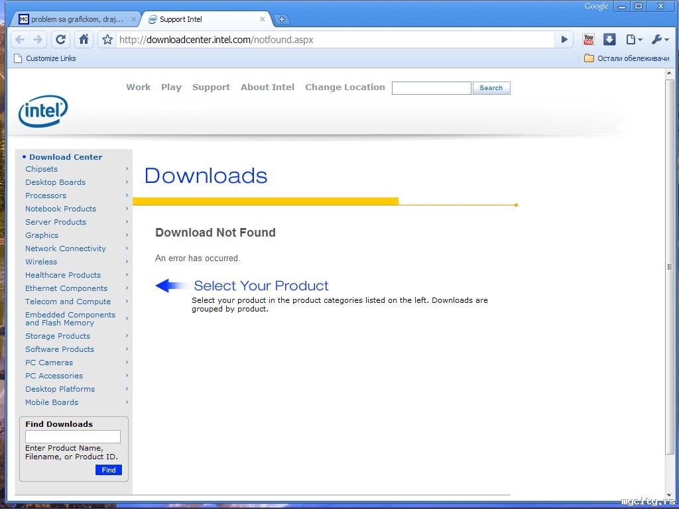Open the Server Products category
The width and height of the screenshot is (679, 509).
(x=56, y=222)
